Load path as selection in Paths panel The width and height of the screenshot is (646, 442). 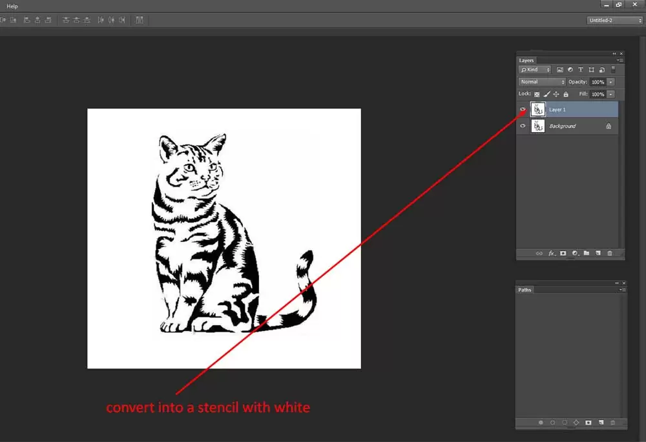[565, 423]
